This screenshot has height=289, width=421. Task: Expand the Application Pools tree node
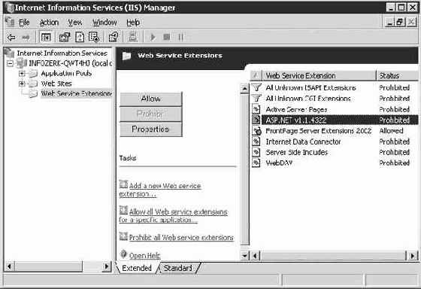[22, 74]
